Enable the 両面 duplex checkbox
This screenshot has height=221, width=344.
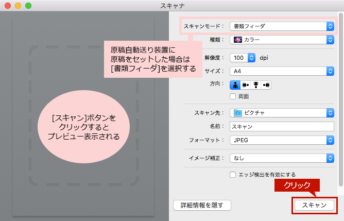233,96
